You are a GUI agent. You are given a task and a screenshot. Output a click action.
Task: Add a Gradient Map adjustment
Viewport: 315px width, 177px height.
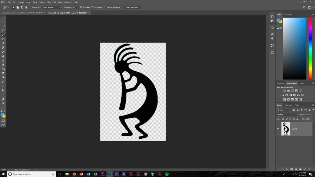pos(300,100)
